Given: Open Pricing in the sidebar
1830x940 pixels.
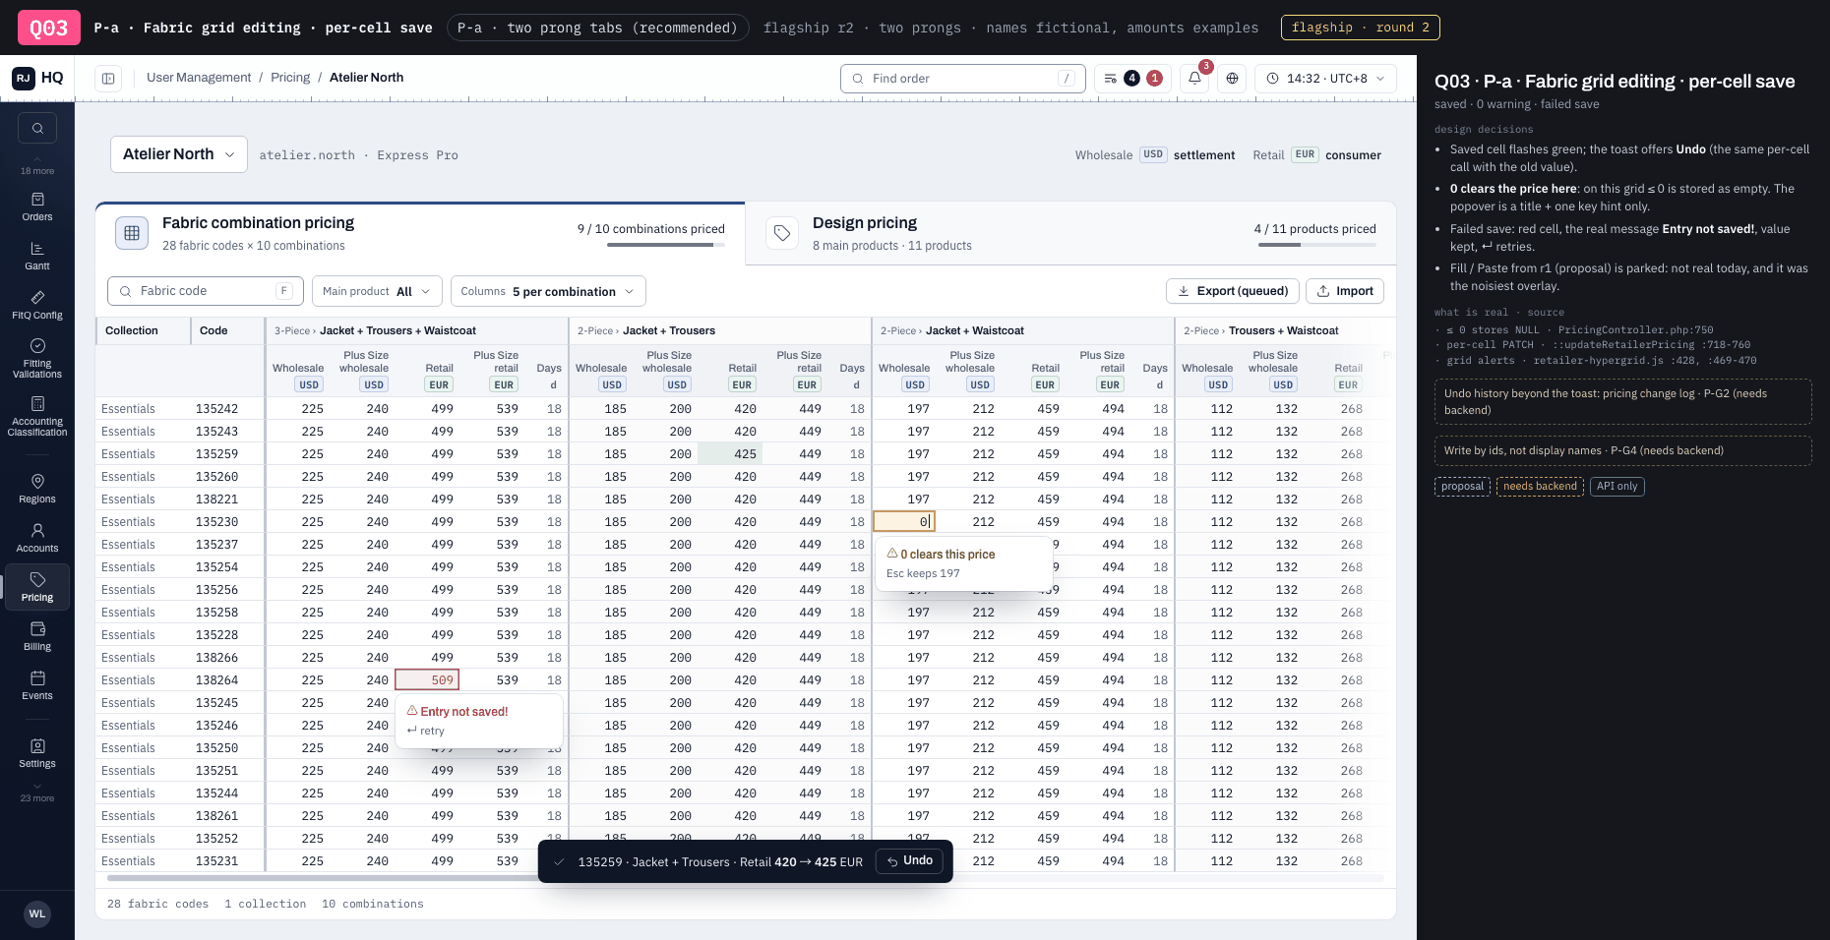Looking at the screenshot, I should click(37, 587).
